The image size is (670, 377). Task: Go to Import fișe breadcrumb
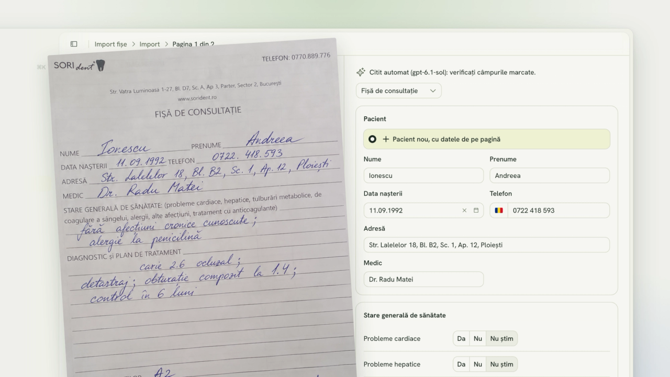coord(110,44)
